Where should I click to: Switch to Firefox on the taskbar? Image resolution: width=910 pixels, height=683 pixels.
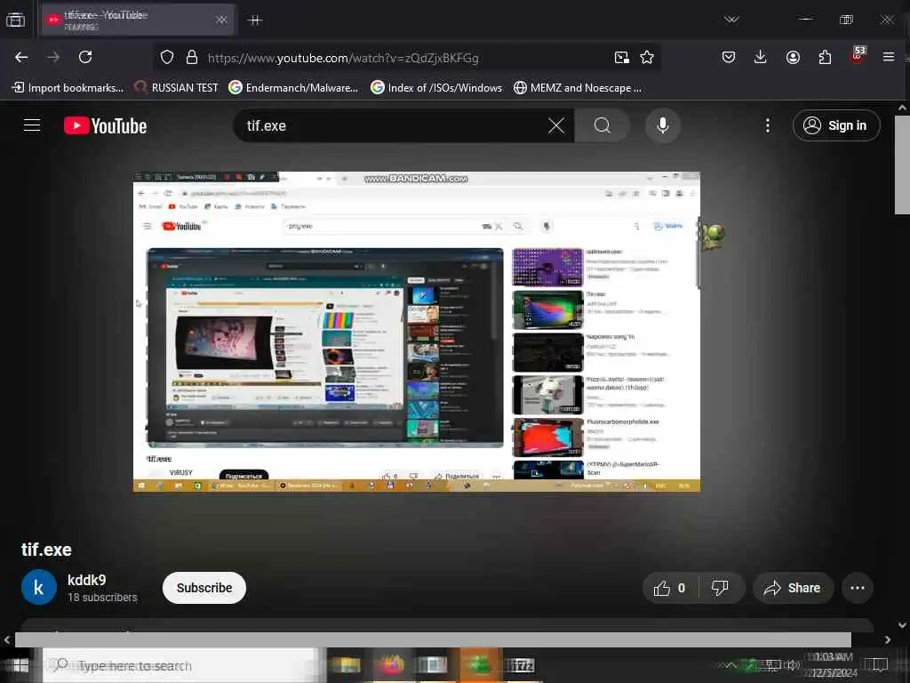tap(391, 665)
